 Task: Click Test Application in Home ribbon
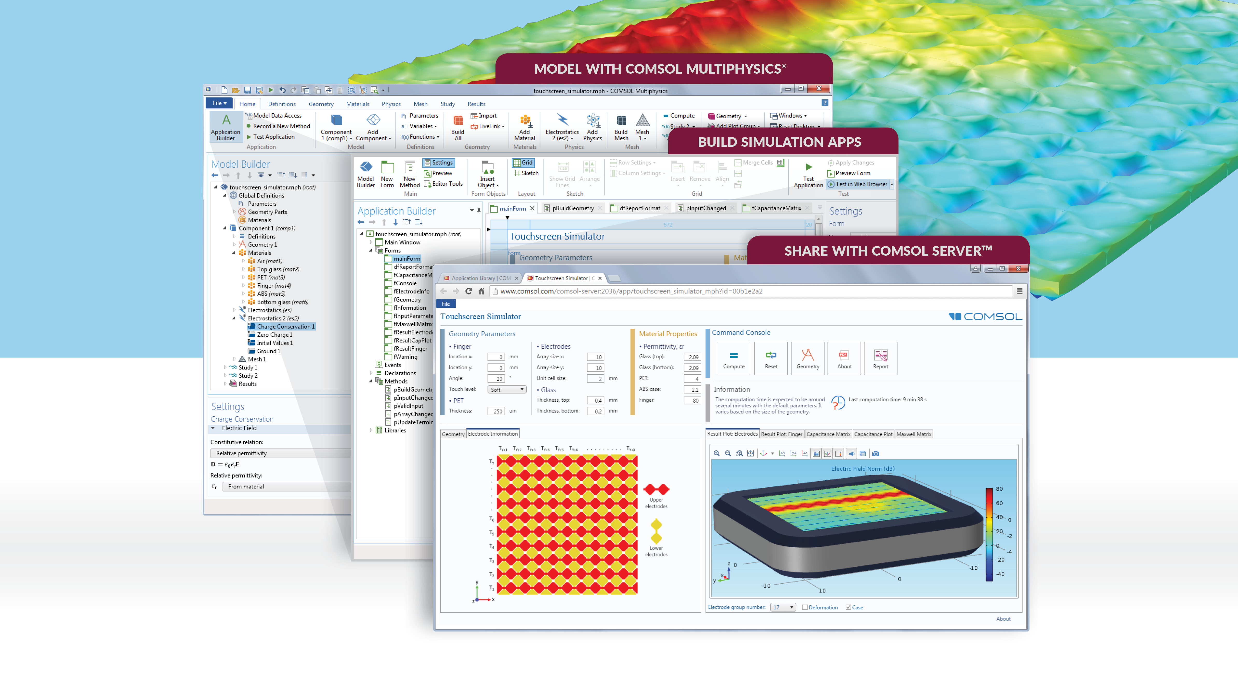(x=270, y=137)
